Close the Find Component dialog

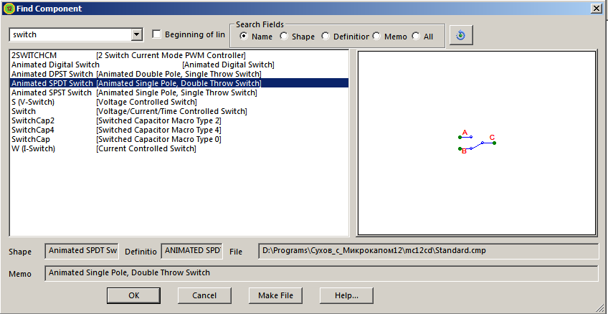(x=595, y=9)
